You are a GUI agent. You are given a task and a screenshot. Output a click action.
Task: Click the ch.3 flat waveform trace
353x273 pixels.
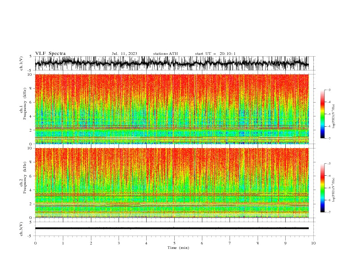pos(172,228)
